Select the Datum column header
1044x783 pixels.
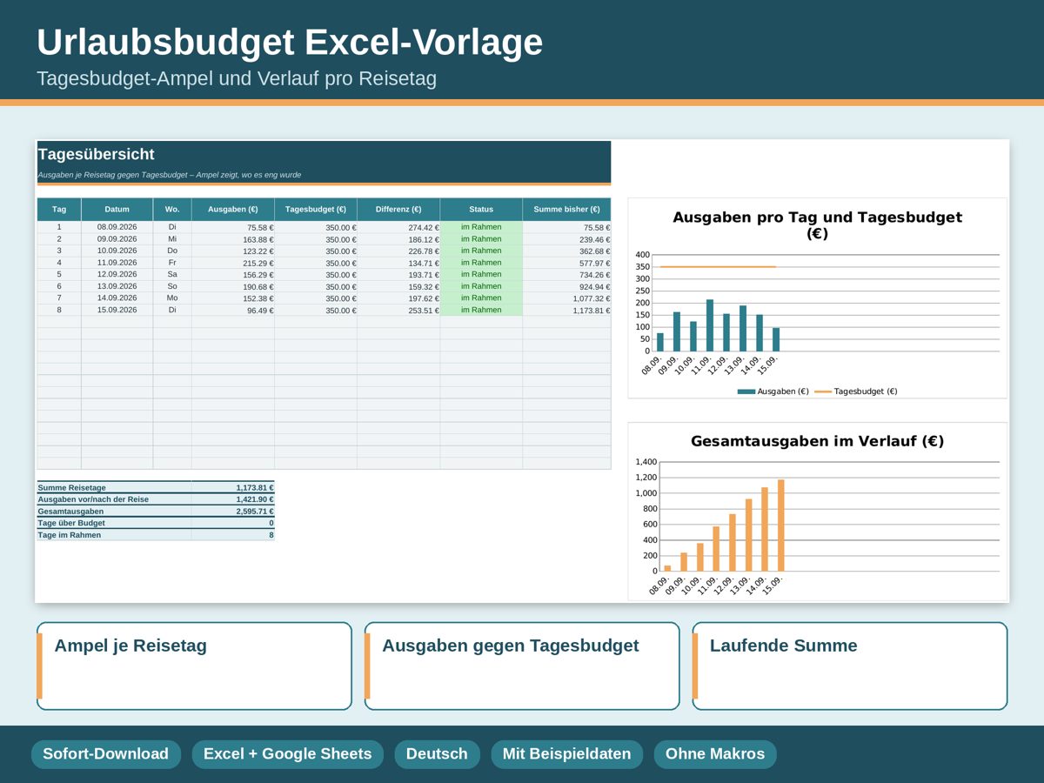tap(117, 210)
